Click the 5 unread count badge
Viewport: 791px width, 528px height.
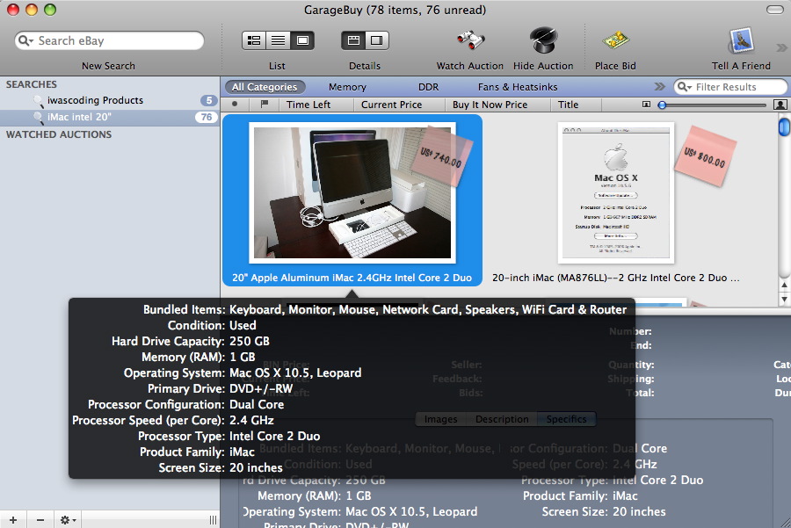pos(209,100)
